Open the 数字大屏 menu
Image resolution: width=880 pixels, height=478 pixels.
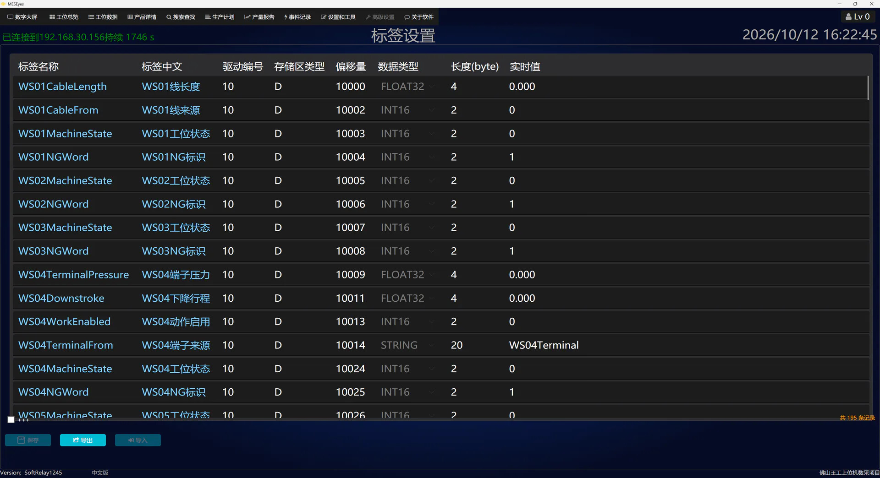pos(22,17)
